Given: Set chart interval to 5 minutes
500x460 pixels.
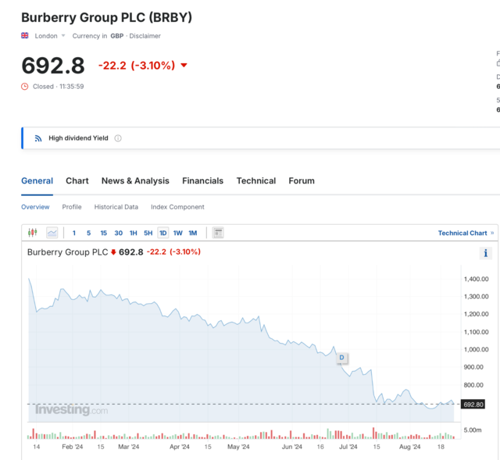Looking at the screenshot, I should tap(88, 233).
